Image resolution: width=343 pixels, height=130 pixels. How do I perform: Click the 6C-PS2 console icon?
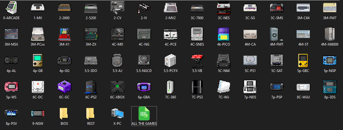tap(91, 87)
